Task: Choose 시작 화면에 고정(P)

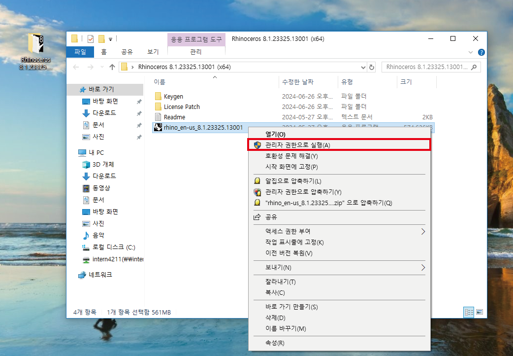Action: tap(339, 167)
